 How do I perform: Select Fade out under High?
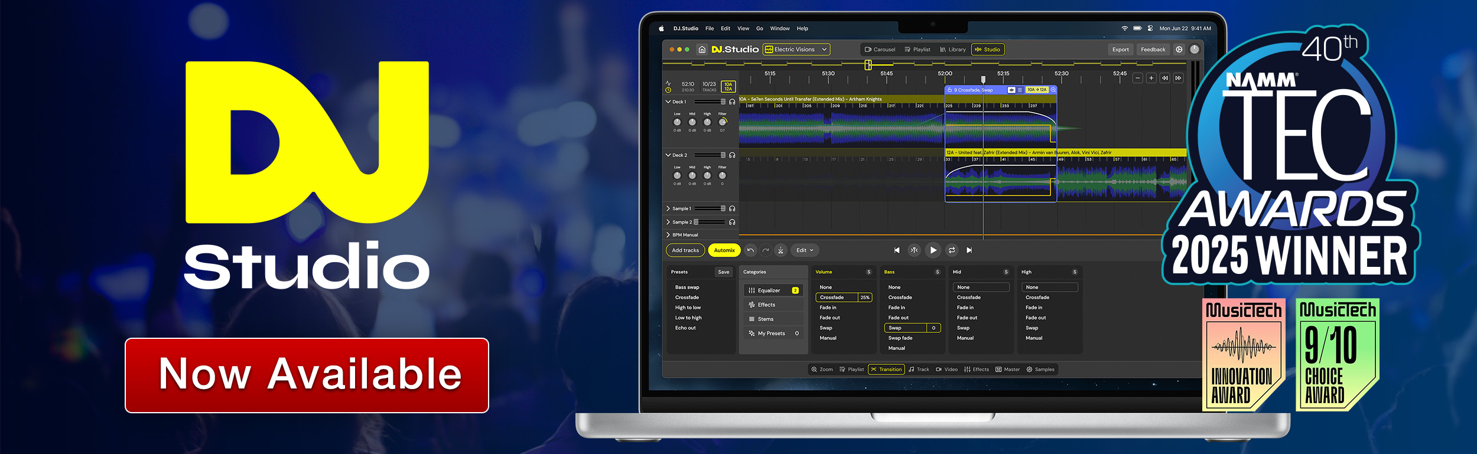pos(1036,318)
